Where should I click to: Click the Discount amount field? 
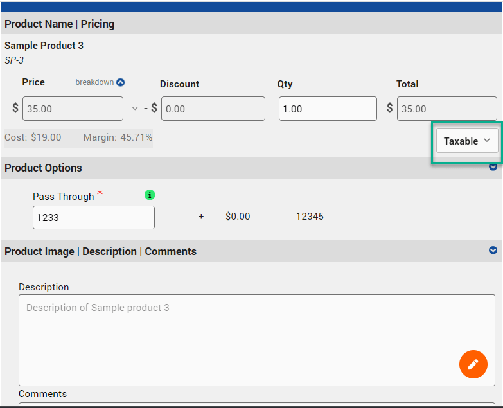pyautogui.click(x=213, y=109)
